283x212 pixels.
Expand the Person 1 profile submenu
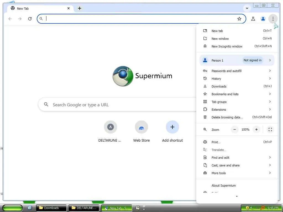click(237, 60)
